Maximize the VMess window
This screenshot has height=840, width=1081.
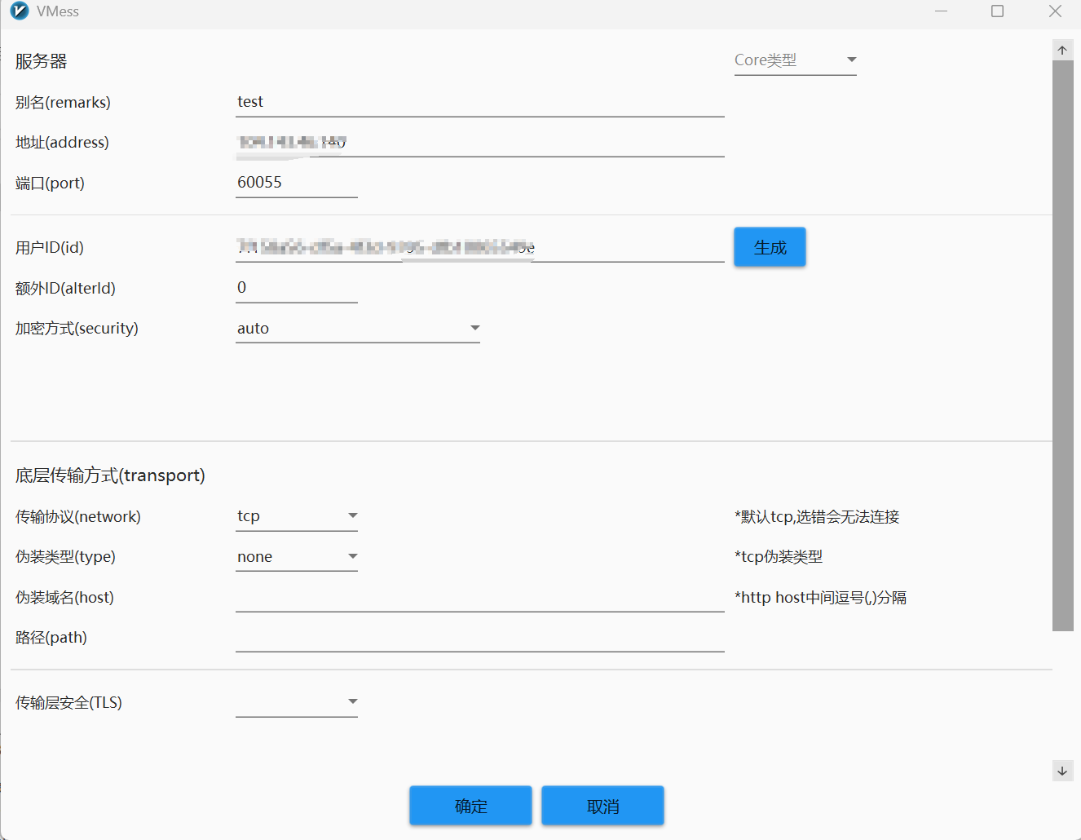[997, 11]
